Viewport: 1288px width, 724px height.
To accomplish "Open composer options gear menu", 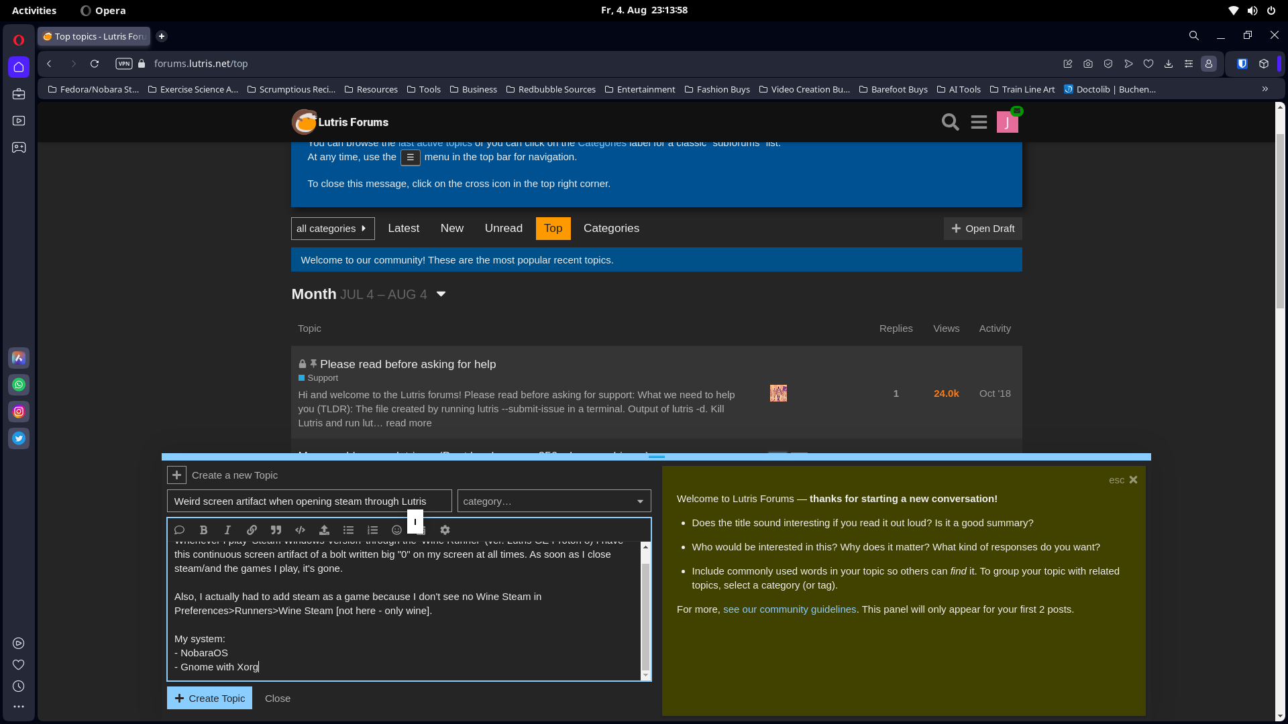I will (x=445, y=530).
